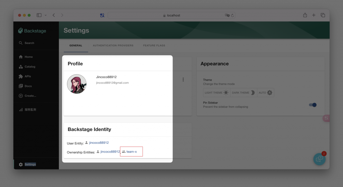This screenshot has height=187, width=343.
Task: Click the Jincoco88912 display name
Action: (106, 77)
